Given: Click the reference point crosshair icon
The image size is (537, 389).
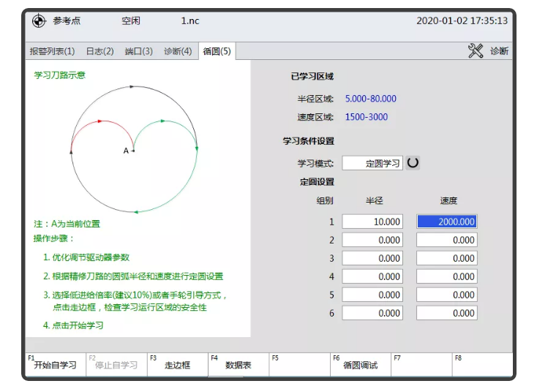Looking at the screenshot, I should click(x=39, y=21).
